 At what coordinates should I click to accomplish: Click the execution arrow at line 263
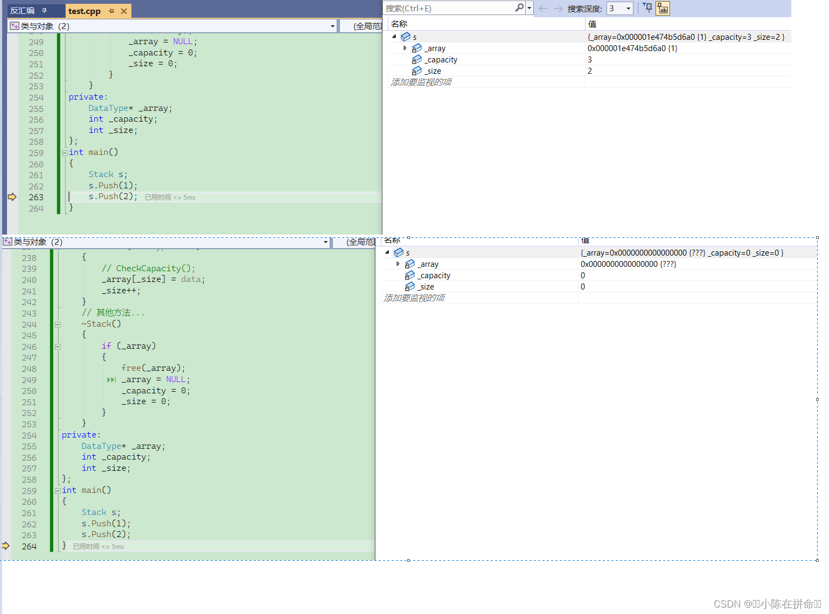12,197
